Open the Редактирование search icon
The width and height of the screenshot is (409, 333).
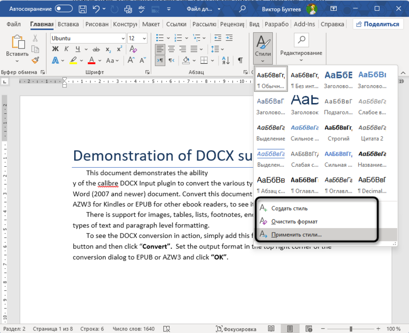(301, 40)
